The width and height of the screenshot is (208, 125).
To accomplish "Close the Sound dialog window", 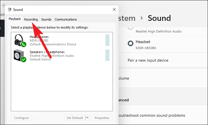I will pyautogui.click(x=114, y=9).
